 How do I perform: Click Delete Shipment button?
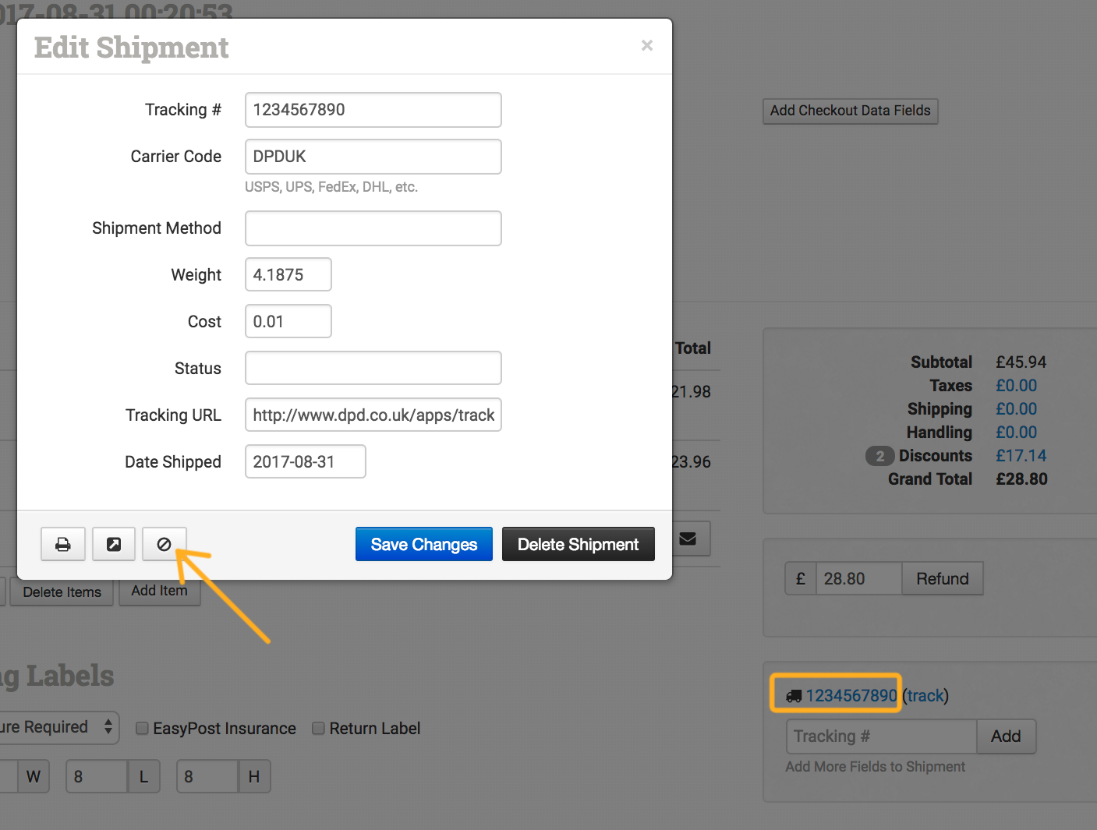[579, 544]
